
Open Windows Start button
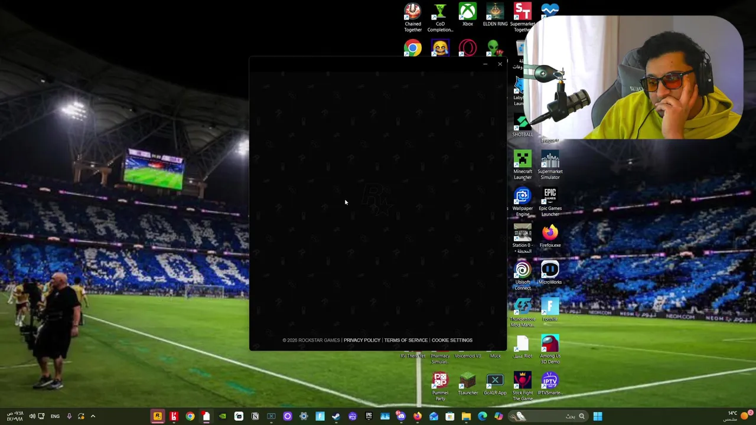[x=598, y=416]
